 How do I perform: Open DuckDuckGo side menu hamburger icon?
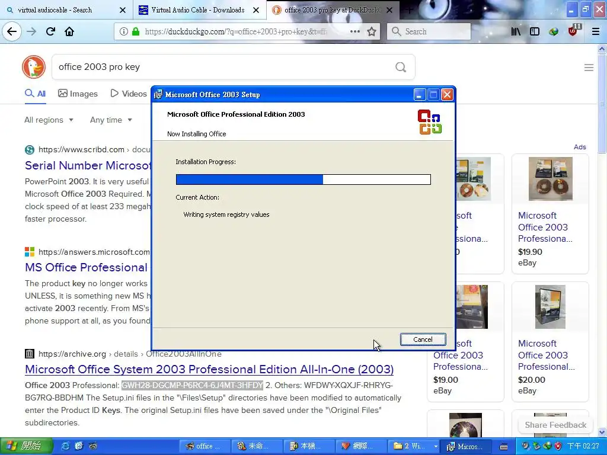point(589,68)
